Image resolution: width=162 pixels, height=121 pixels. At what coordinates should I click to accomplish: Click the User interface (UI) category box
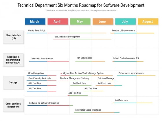[13, 37]
